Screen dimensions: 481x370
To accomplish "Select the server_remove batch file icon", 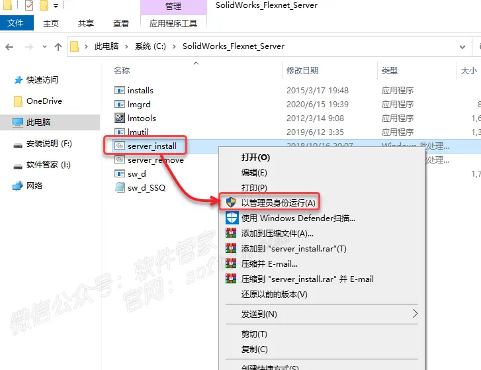I will point(120,160).
